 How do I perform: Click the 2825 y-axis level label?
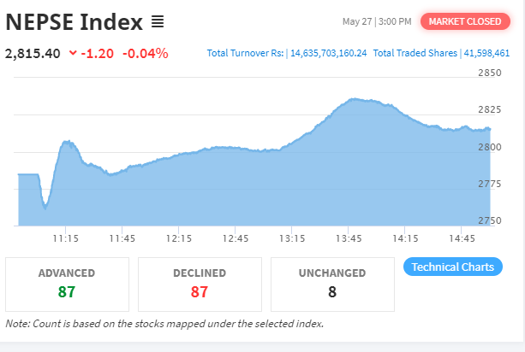pyautogui.click(x=490, y=109)
